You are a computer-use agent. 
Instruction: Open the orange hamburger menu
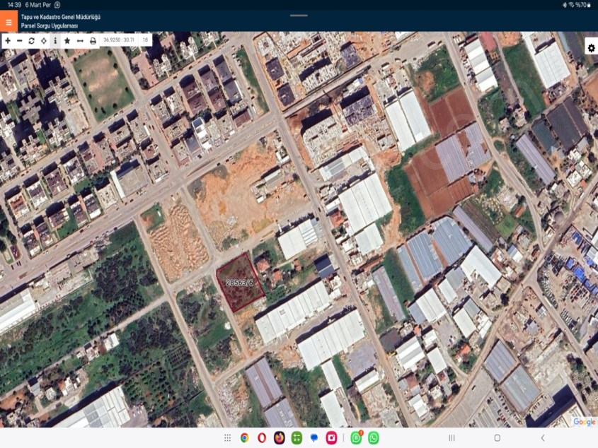point(8,21)
